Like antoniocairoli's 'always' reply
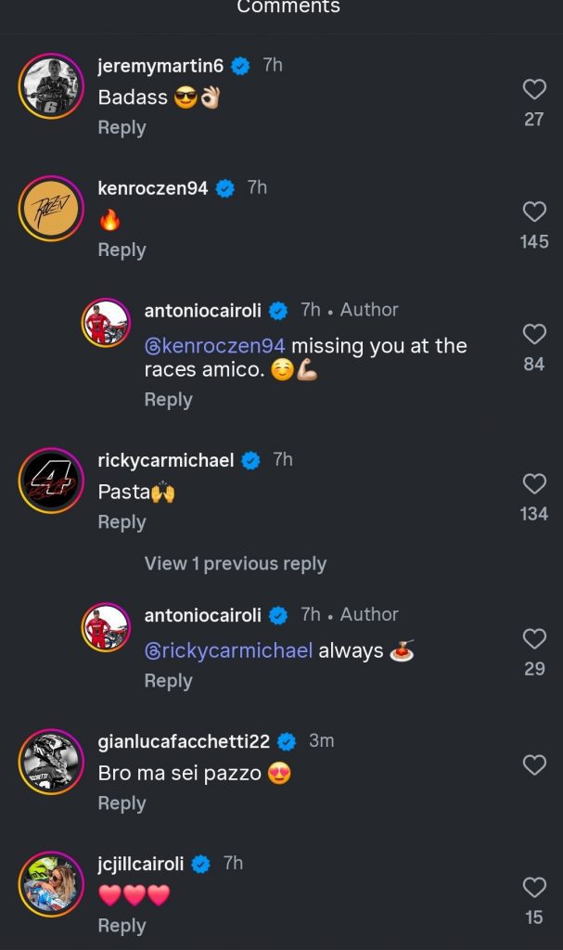563x950 pixels. [534, 639]
